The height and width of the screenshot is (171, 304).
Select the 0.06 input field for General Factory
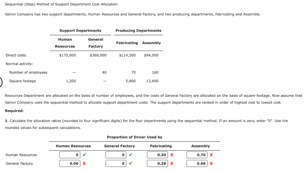point(70,163)
